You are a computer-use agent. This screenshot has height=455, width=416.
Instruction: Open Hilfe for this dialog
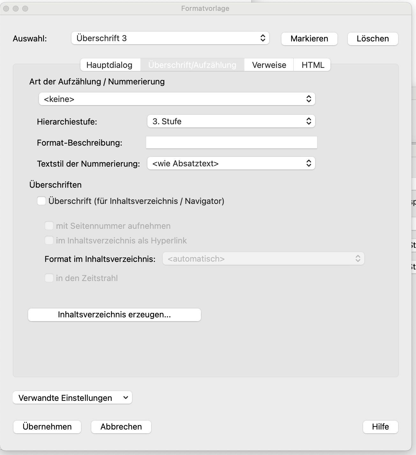380,427
